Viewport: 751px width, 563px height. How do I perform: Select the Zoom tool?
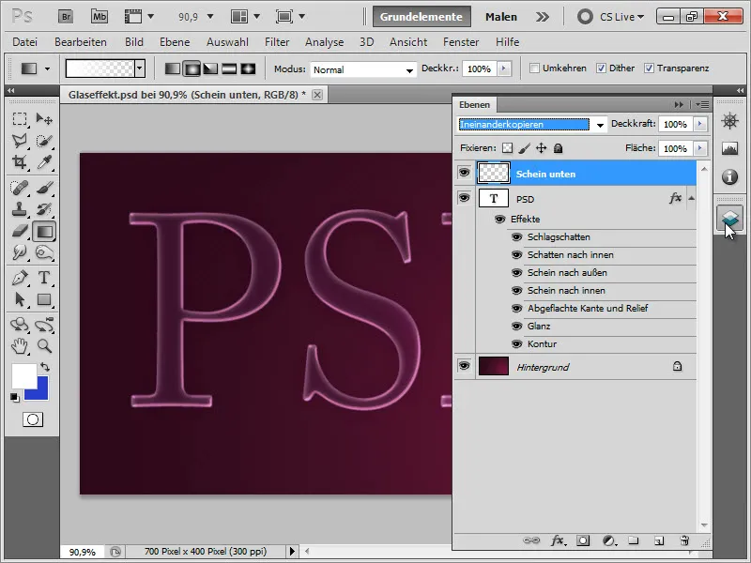(x=44, y=345)
